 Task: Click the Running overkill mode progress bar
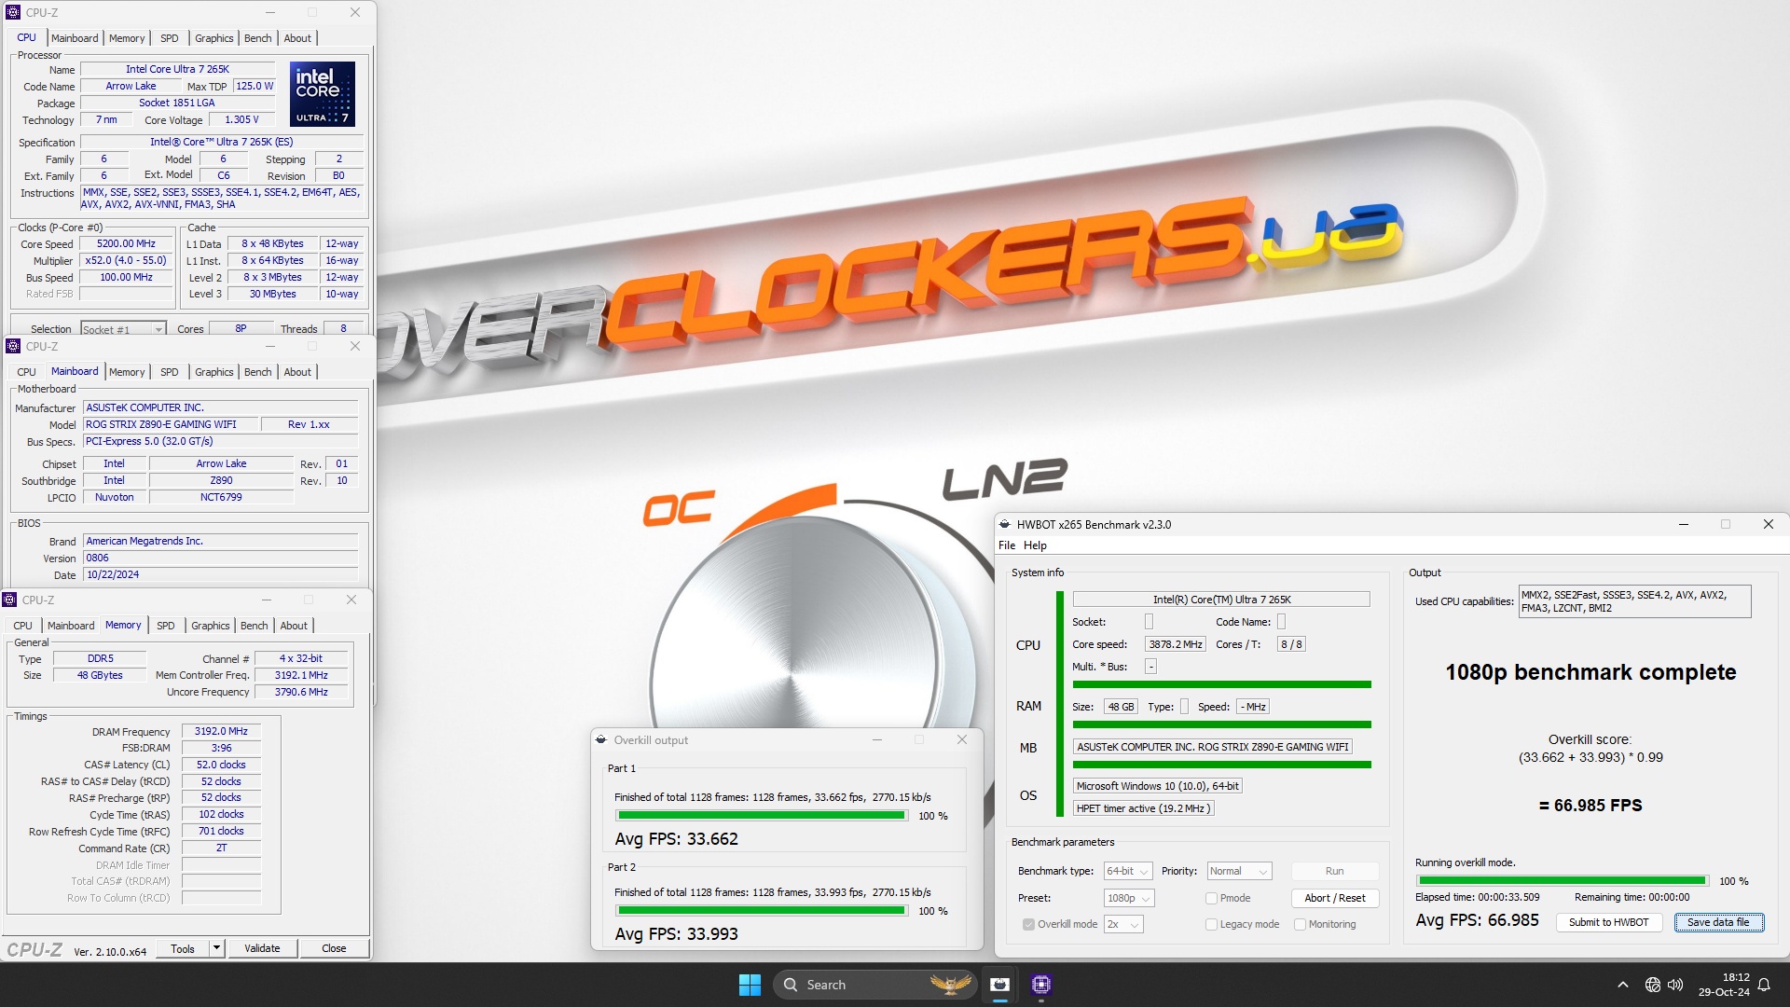pos(1562,881)
